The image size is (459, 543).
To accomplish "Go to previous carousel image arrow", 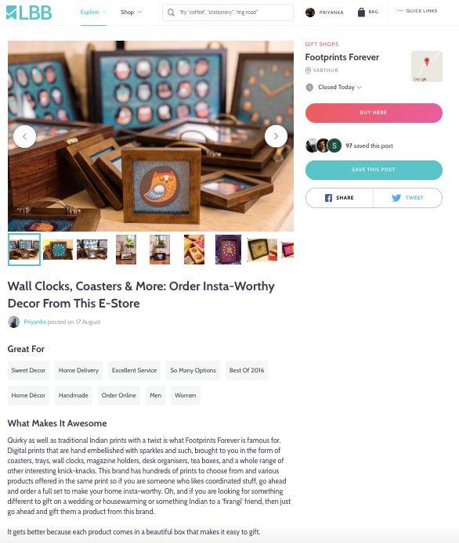I will coord(24,136).
